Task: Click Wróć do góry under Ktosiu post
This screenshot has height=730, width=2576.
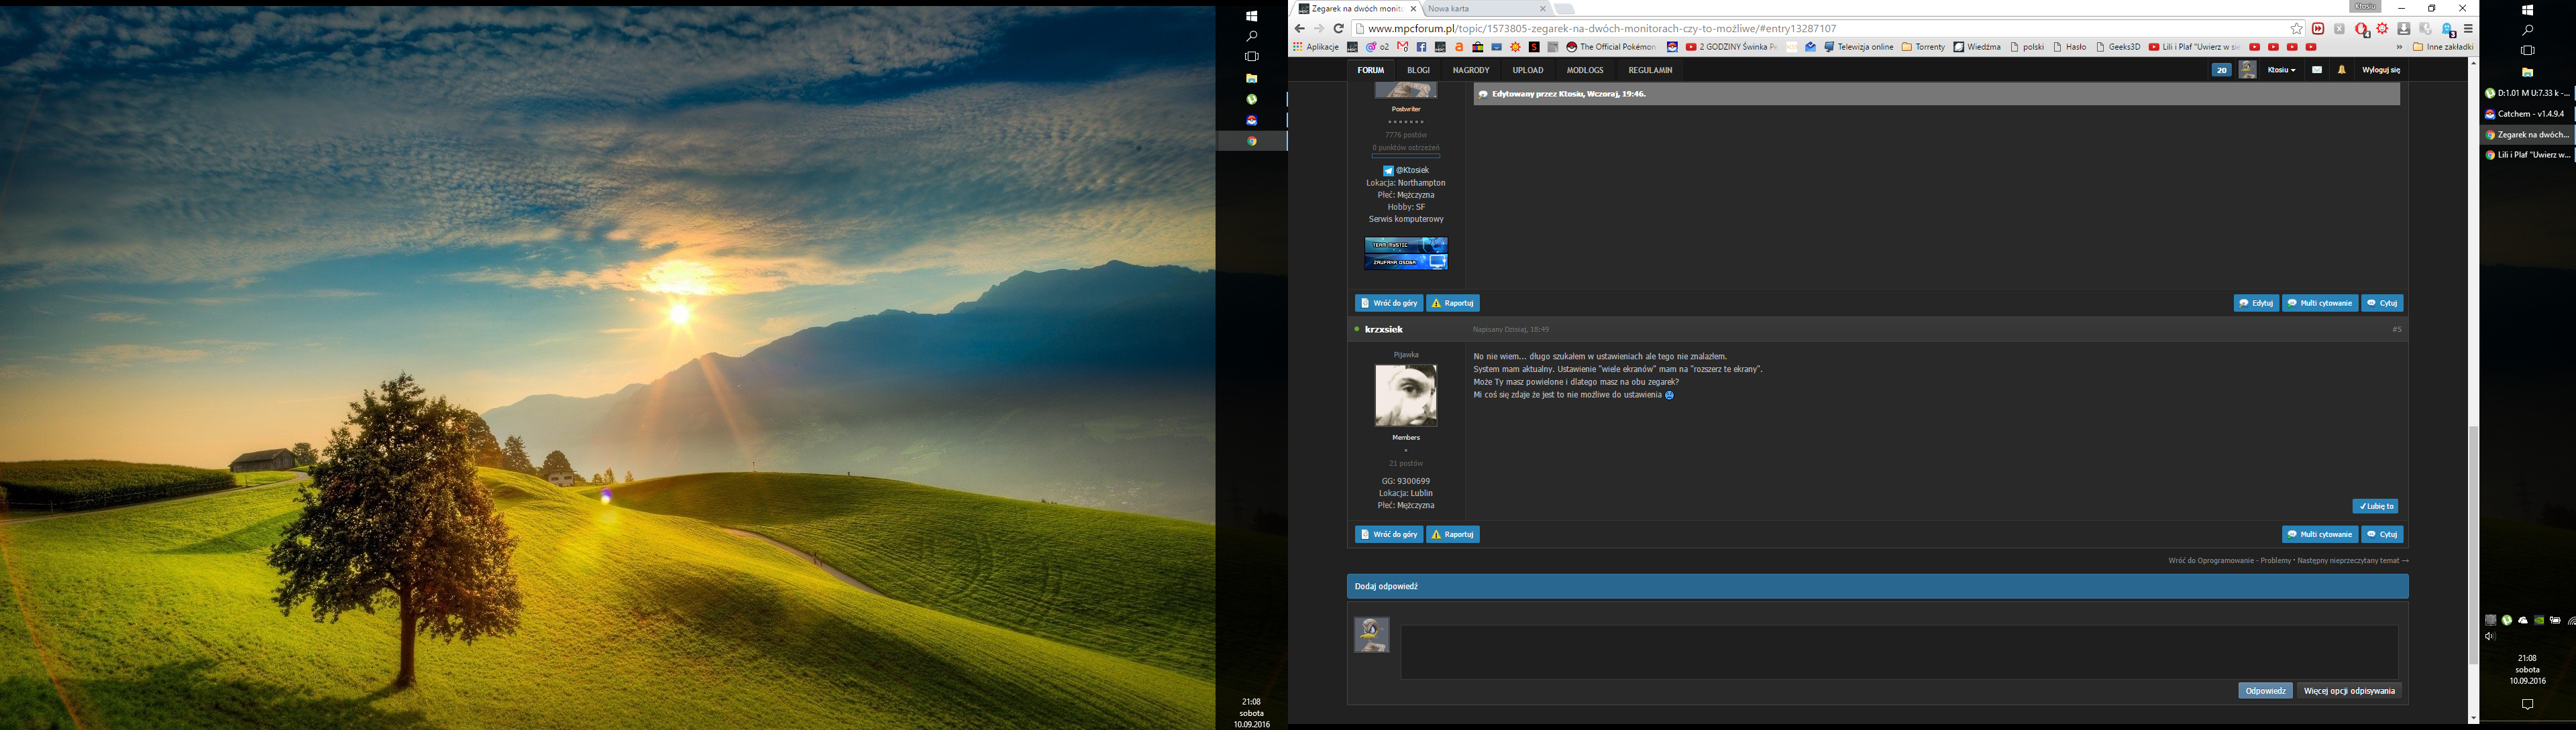Action: coord(1389,302)
